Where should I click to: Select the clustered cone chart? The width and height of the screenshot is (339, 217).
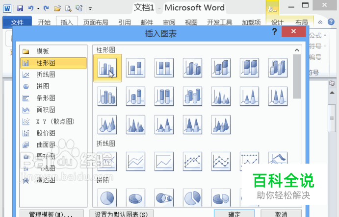point(221,96)
